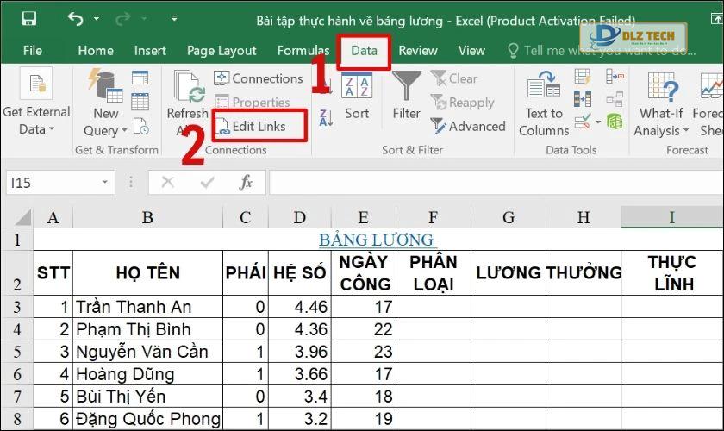The height and width of the screenshot is (431, 724).
Task: Click Clear in Sort & Filter group
Action: point(454,78)
